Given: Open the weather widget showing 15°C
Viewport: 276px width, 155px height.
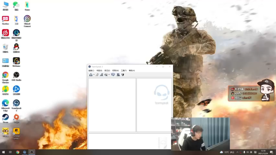Looking at the screenshot, I should 227,152.
